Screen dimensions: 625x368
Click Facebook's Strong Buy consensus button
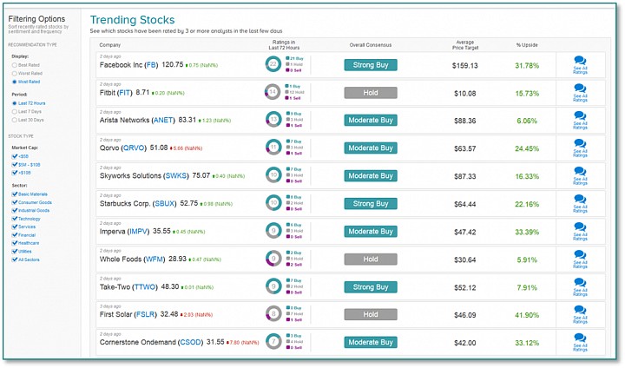371,65
